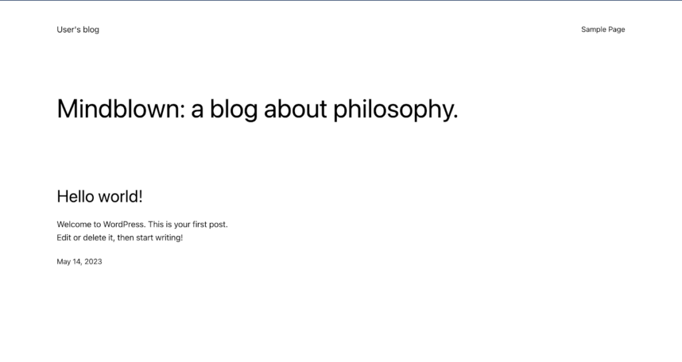Click the word User's in site title
The image size is (682, 362).
69,29
